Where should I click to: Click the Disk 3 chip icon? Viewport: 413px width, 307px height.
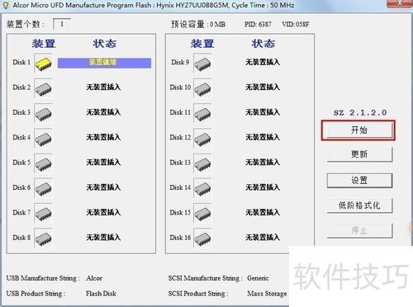(43, 114)
